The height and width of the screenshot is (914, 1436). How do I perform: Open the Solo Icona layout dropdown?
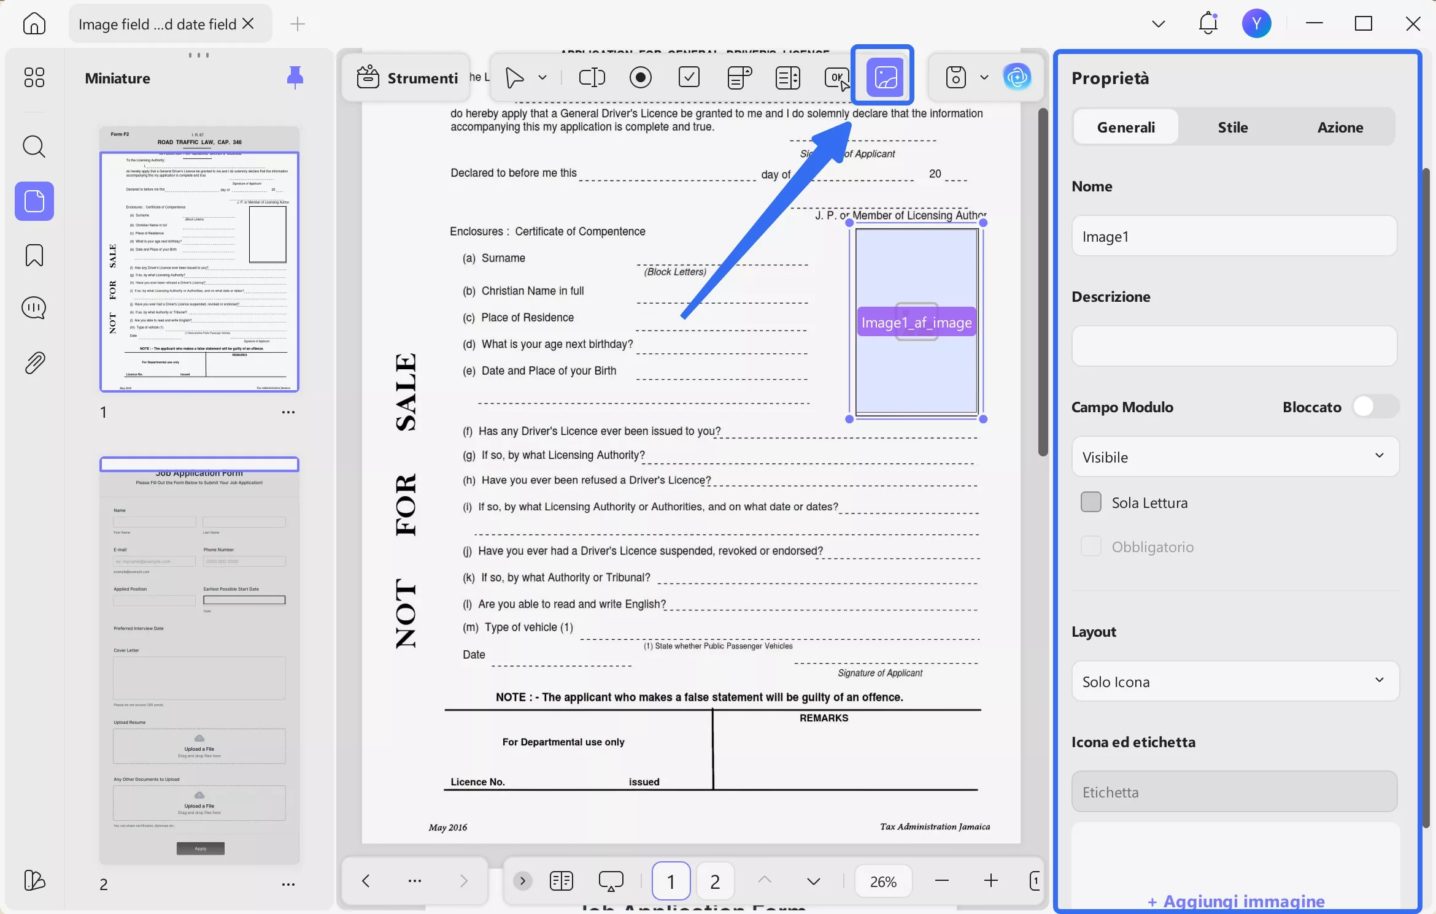coord(1235,682)
